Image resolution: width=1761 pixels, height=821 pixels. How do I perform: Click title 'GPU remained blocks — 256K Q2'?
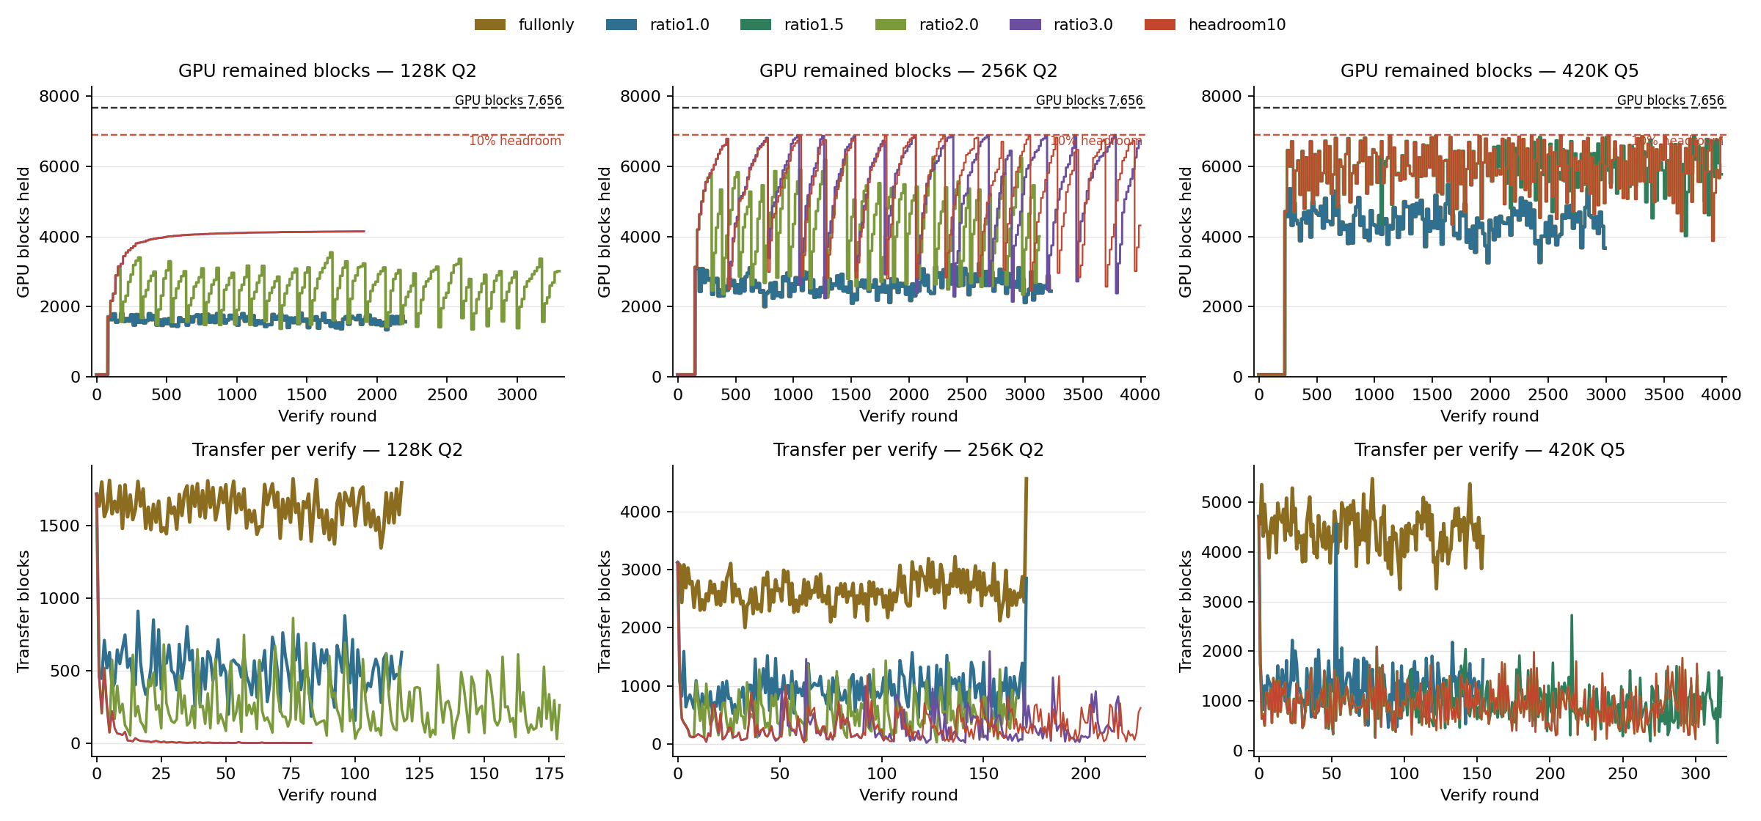click(x=908, y=71)
